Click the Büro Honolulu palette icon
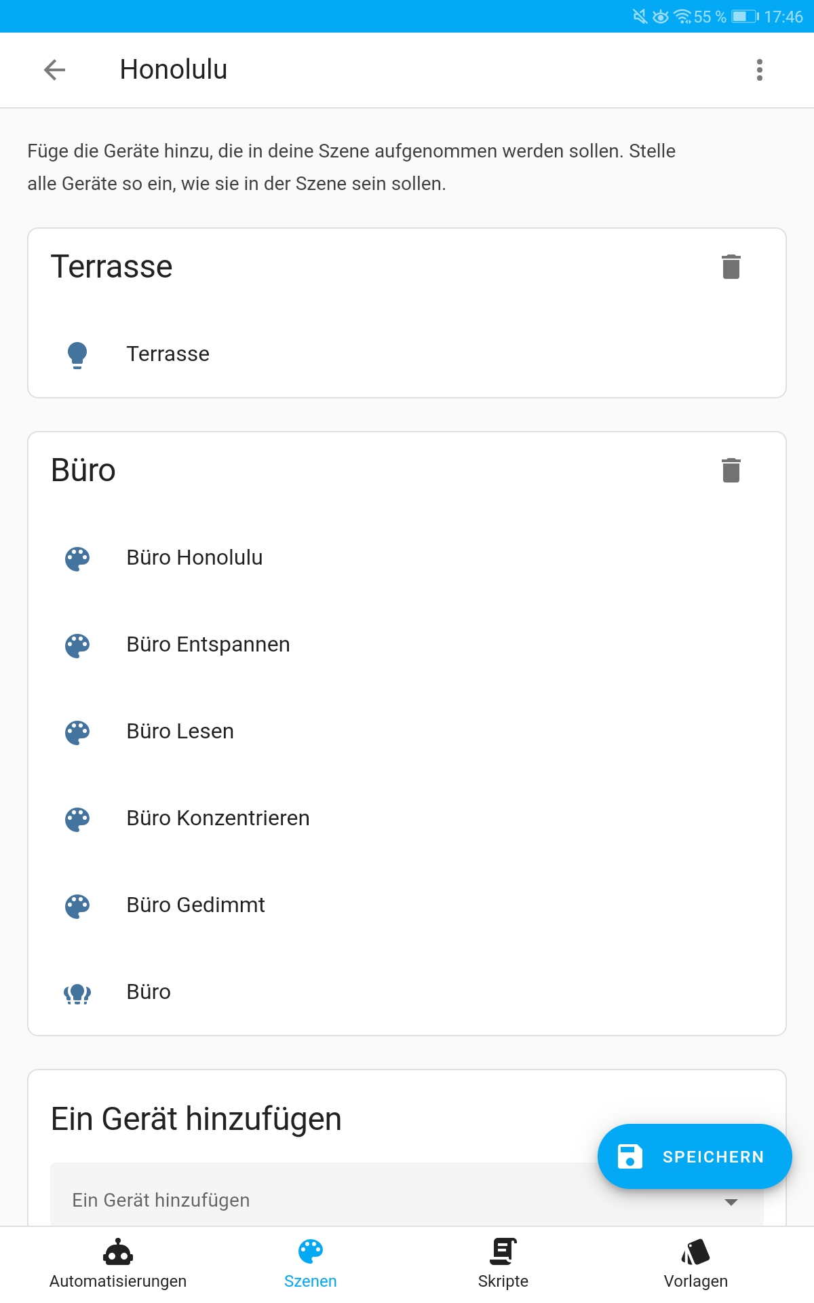The height and width of the screenshot is (1303, 814). click(x=77, y=558)
